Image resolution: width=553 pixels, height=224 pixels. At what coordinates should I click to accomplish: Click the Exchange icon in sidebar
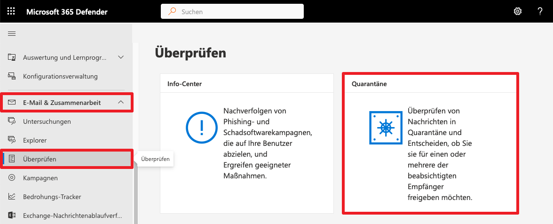coord(12,215)
